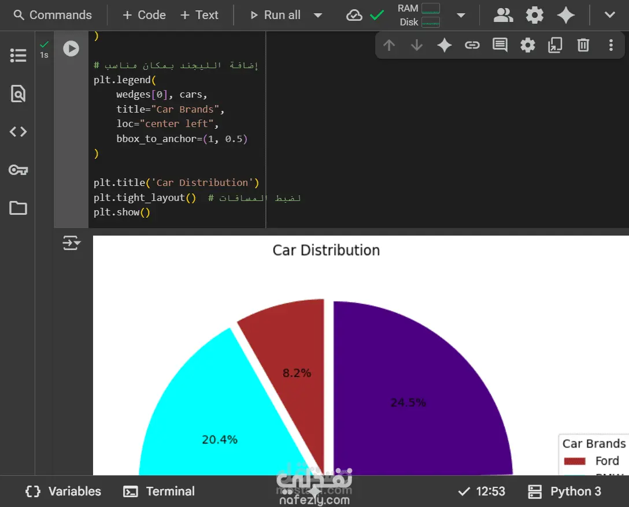The image size is (629, 507).
Task: Expand the runtime options dropdown arrow
Action: (x=461, y=15)
